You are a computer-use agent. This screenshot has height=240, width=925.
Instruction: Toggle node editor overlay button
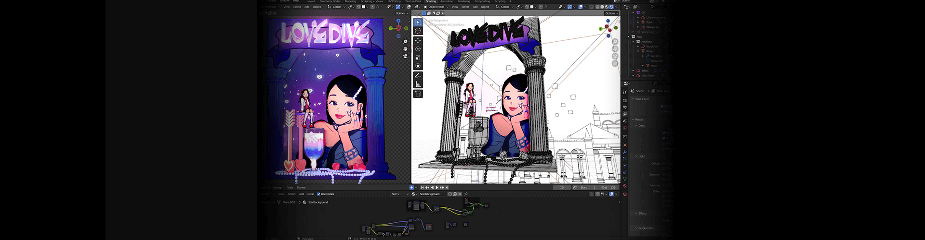click(x=611, y=194)
